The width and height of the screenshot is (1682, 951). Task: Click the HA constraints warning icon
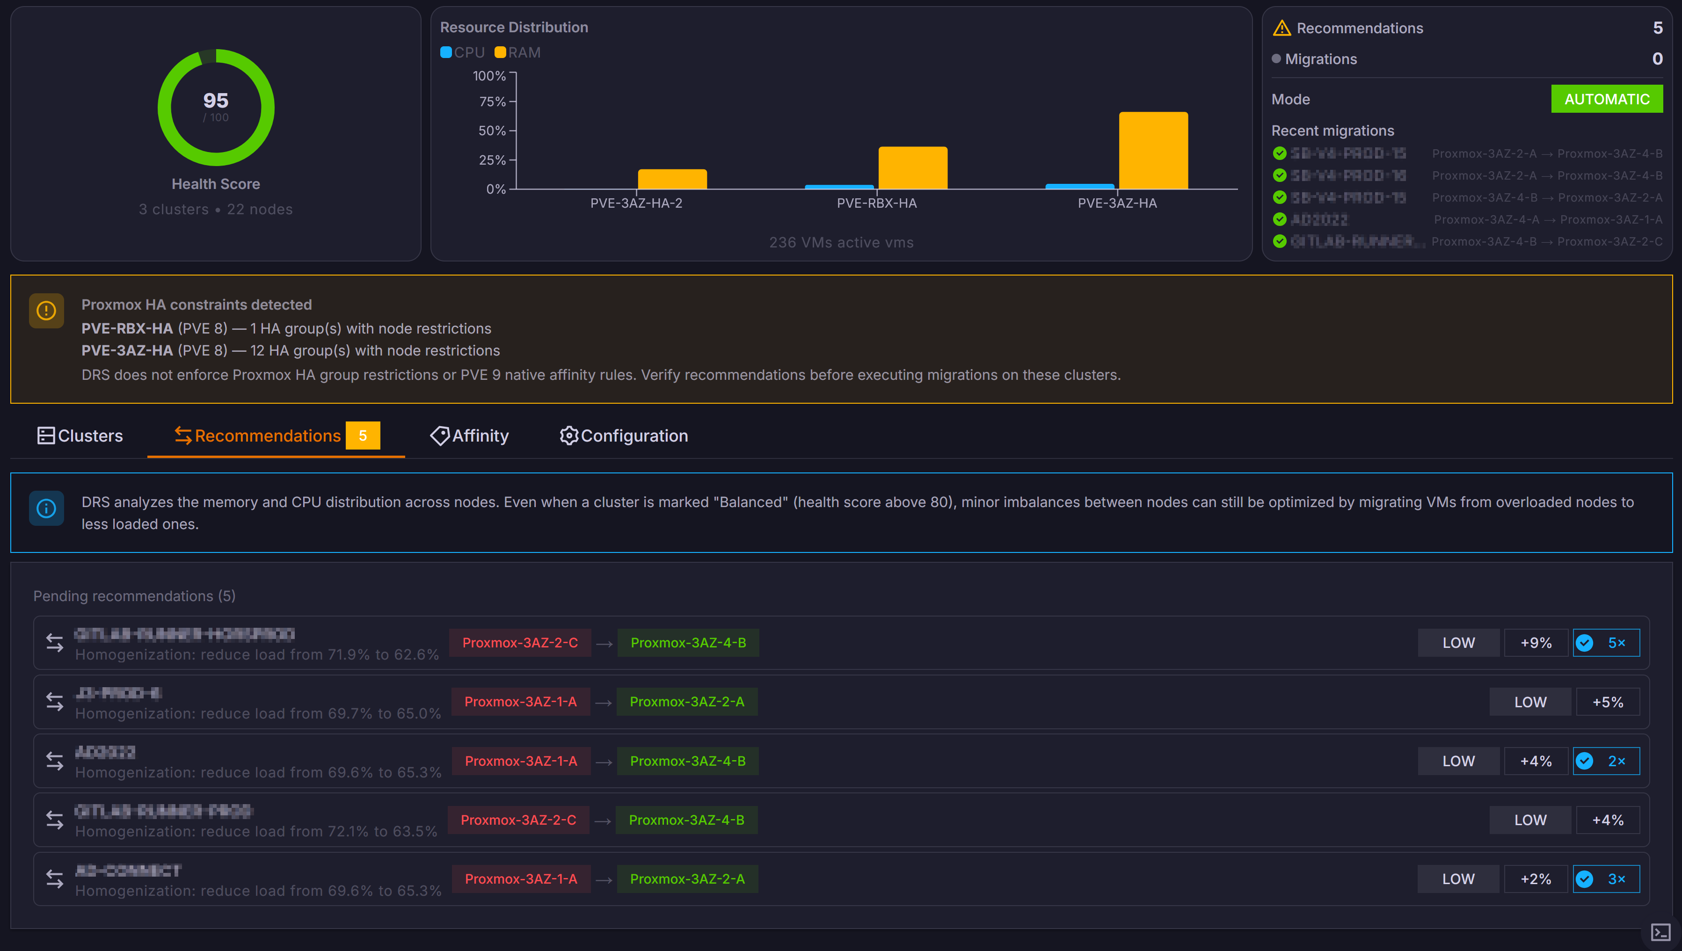pyautogui.click(x=46, y=311)
